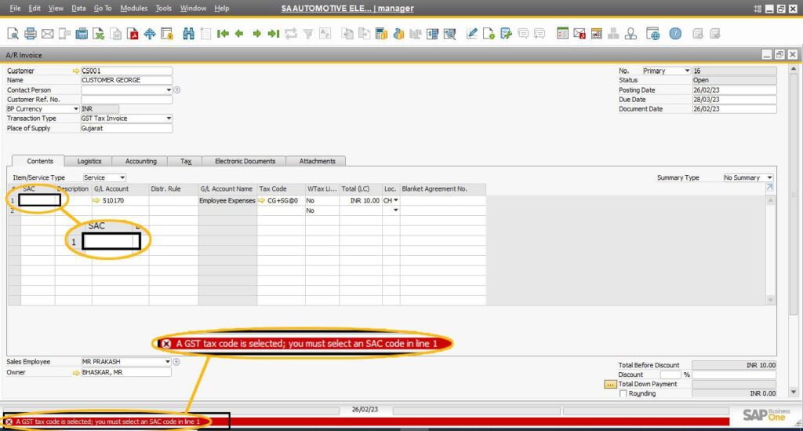Click the window's vertical scrollbar down arrow
Viewport: 803px width, 431px height.
point(794,392)
